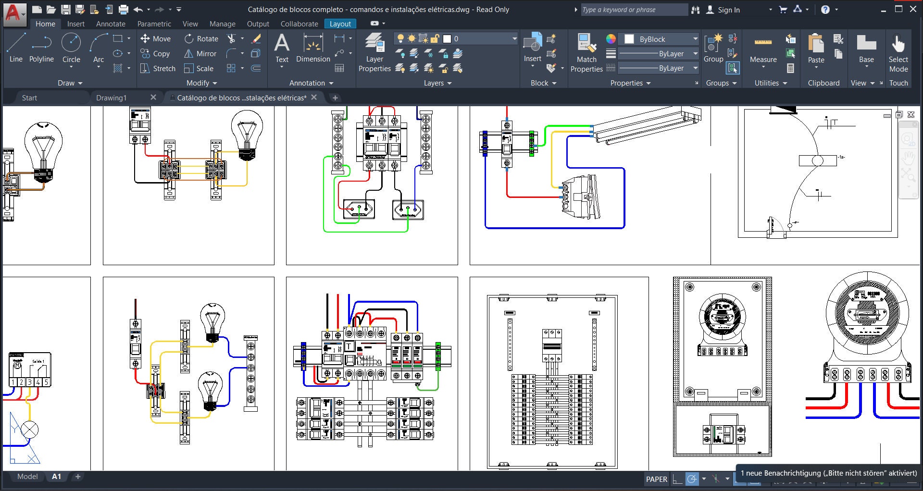Expand the Draw panel options

point(70,83)
